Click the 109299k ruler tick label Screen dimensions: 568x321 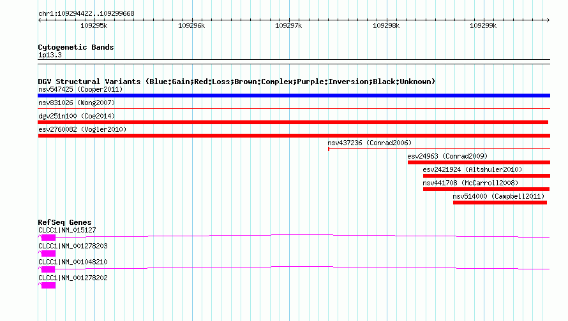(483, 25)
